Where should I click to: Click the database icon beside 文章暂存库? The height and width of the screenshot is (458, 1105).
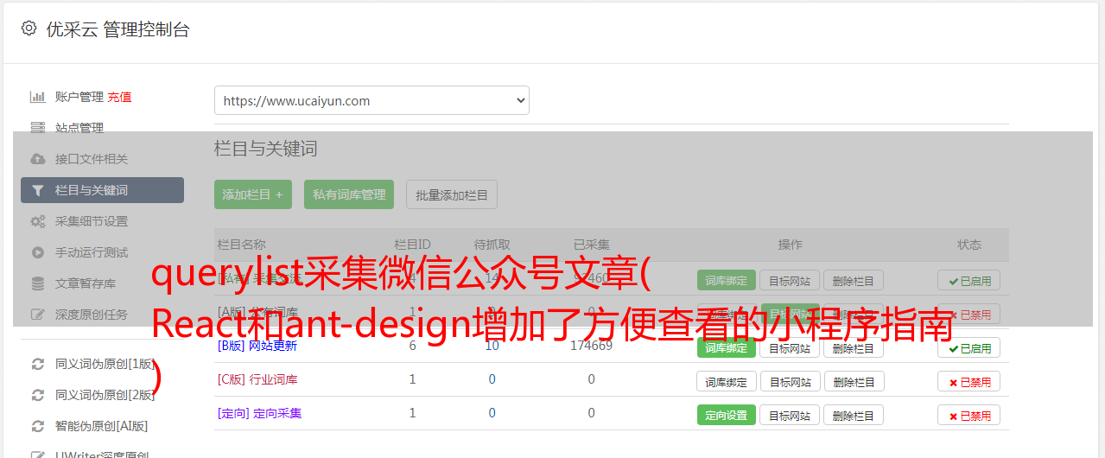click(37, 283)
